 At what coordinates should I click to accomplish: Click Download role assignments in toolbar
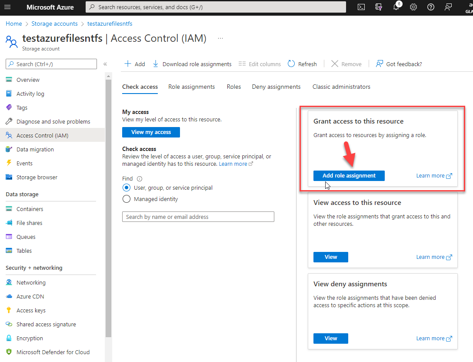click(192, 64)
